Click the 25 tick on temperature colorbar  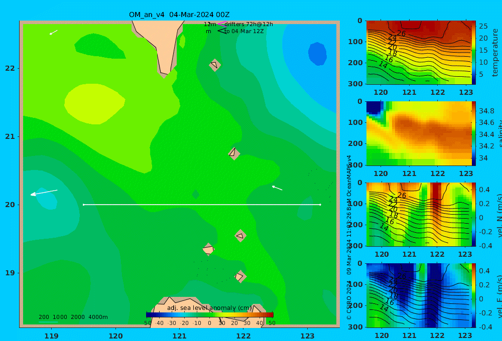coord(483,26)
